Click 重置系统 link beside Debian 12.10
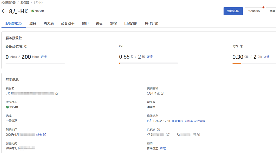The width and height of the screenshot is (276, 153). 177,121
